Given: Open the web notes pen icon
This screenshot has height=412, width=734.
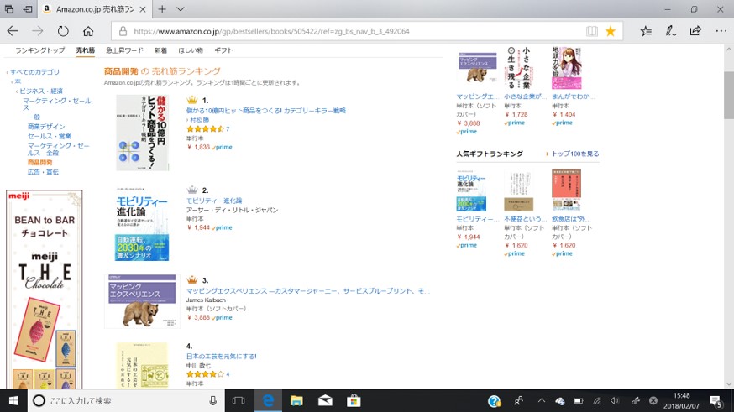Looking at the screenshot, I should (x=671, y=31).
